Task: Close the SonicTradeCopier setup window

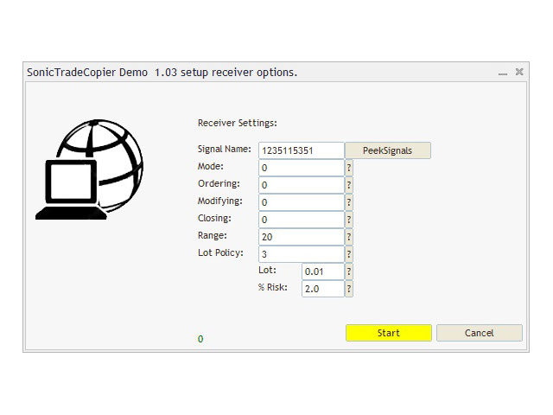Action: tap(519, 72)
